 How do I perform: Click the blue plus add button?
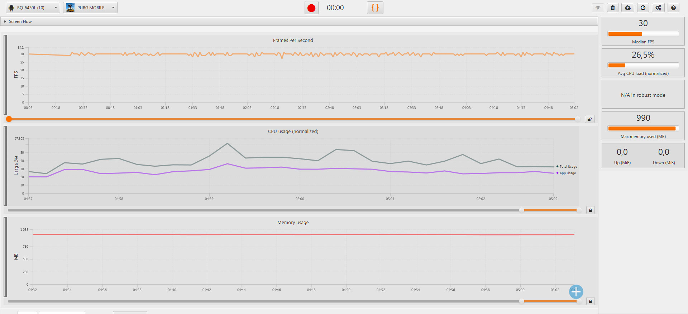coord(576,292)
